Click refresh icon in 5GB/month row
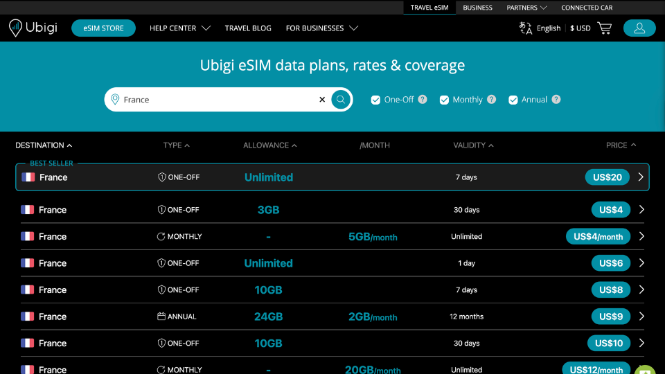Screen dimensions: 665x374 [161, 236]
